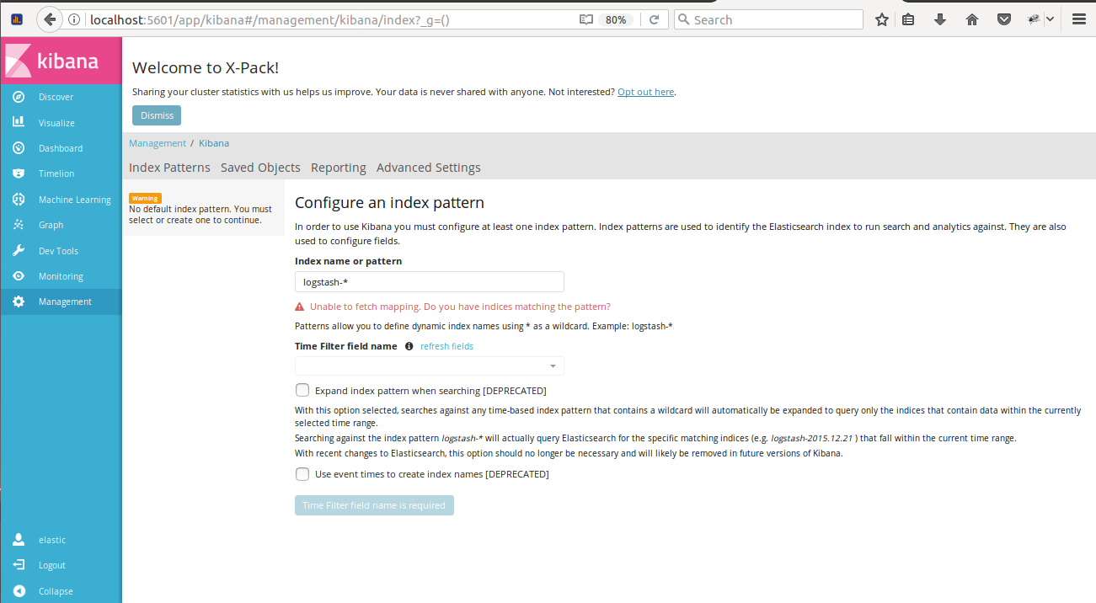
Task: Check use event times to create index names
Action: pos(302,473)
